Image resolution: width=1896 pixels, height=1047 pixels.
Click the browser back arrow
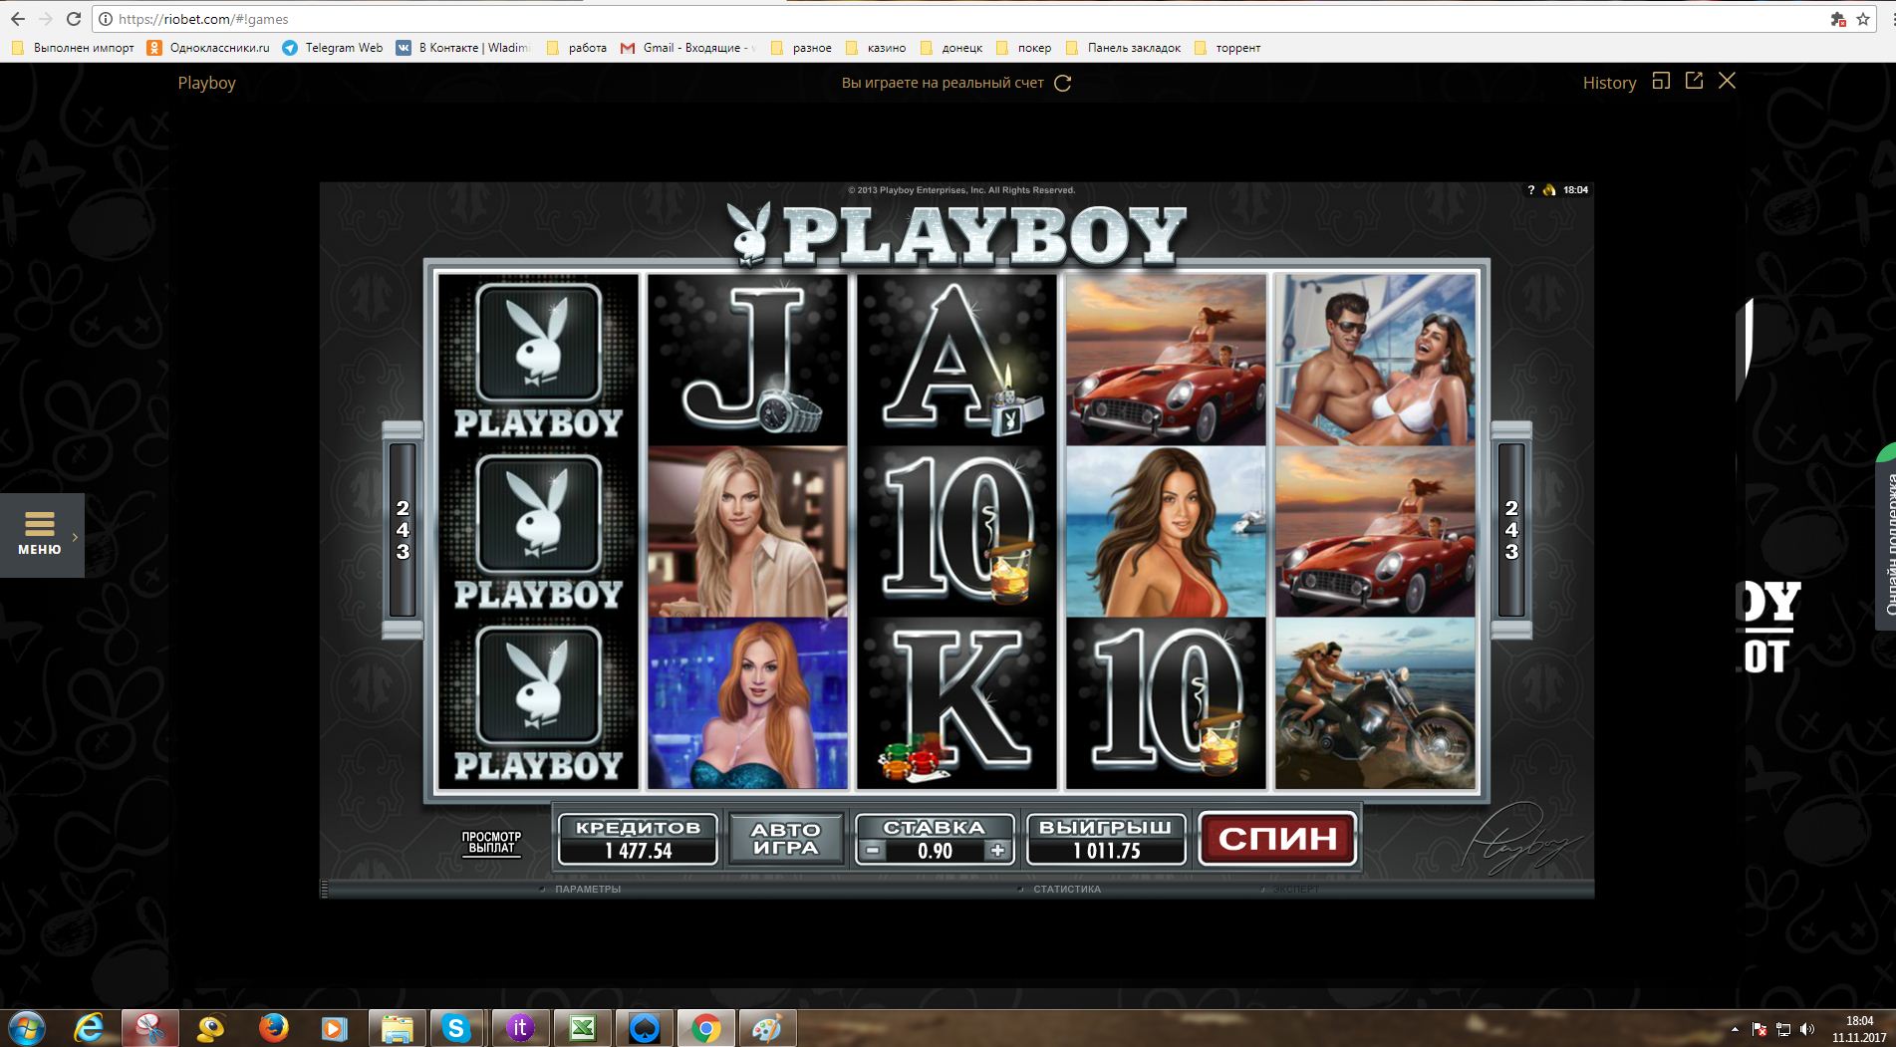tap(18, 19)
